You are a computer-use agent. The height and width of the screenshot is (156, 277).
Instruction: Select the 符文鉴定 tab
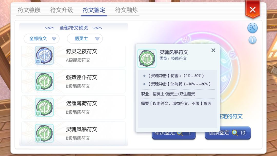tap(94, 10)
